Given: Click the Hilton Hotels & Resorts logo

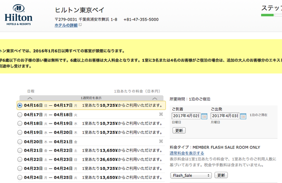Looking at the screenshot, I should point(18,15).
